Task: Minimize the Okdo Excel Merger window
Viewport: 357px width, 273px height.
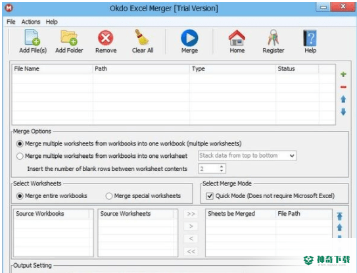Action: 323,7
